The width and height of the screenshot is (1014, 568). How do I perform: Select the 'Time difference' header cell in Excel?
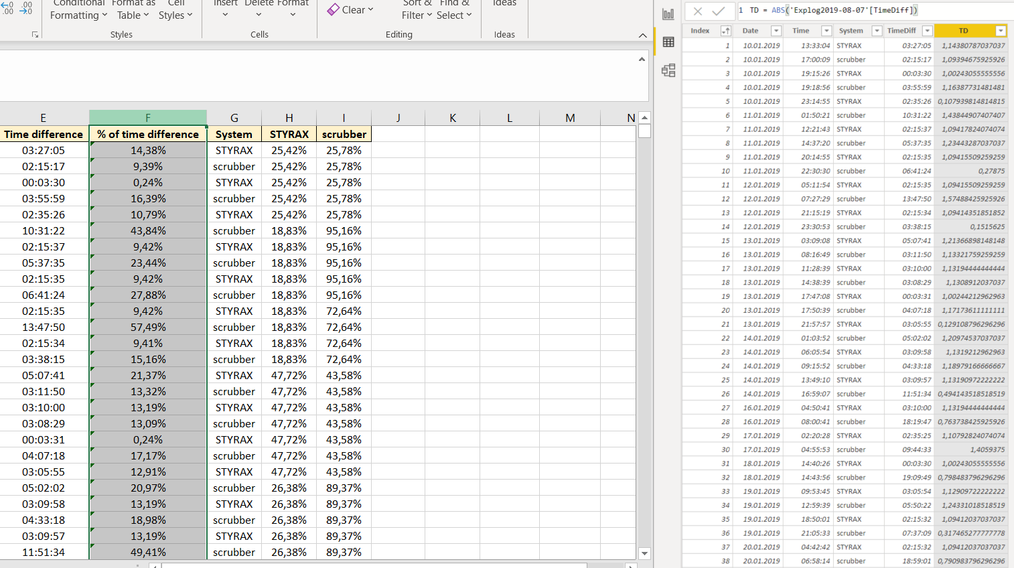coord(44,134)
